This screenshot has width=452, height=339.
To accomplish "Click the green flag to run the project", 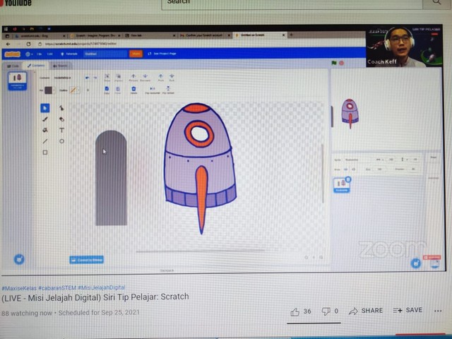I will pos(334,63).
